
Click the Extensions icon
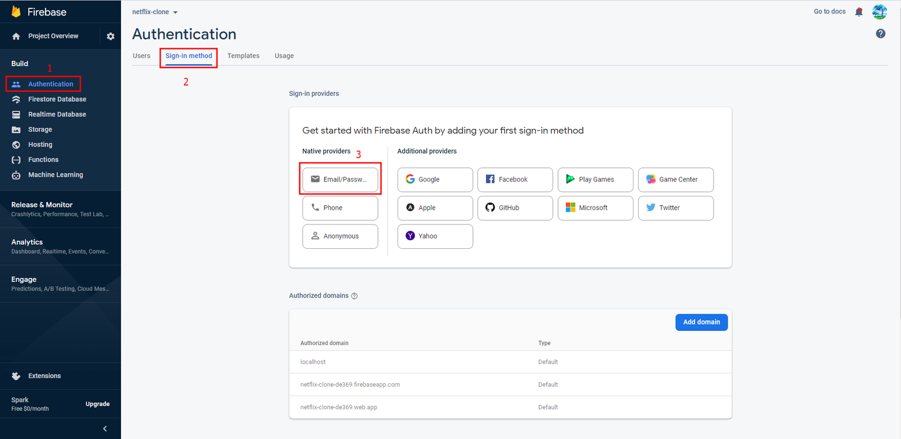(16, 376)
